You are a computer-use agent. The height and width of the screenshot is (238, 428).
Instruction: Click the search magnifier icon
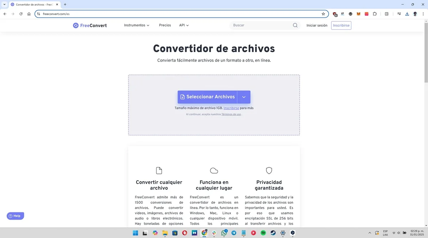point(295,25)
